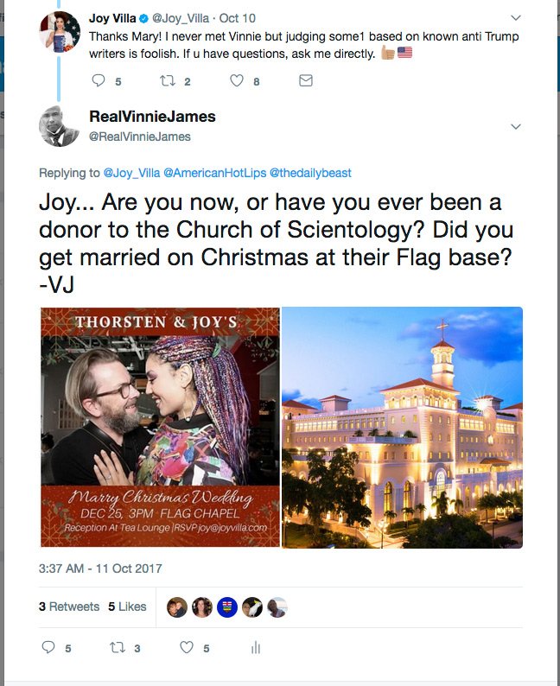The image size is (560, 686).
Task: Retweet the RealVinnieJames tweet
Action: (118, 647)
